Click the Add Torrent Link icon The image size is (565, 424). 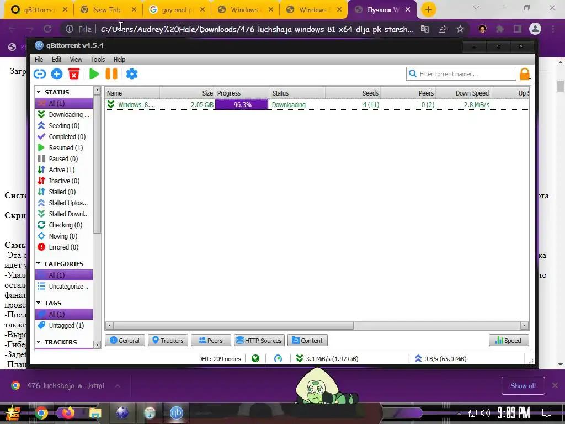click(40, 74)
